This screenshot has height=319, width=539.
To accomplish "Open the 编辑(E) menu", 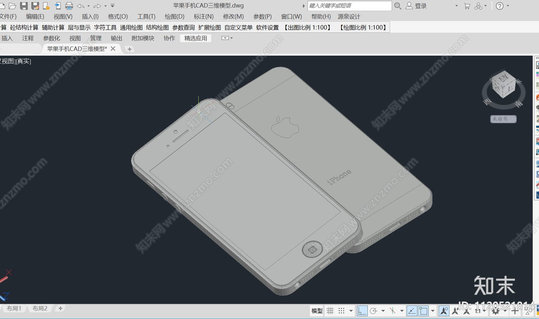I will click(x=35, y=17).
